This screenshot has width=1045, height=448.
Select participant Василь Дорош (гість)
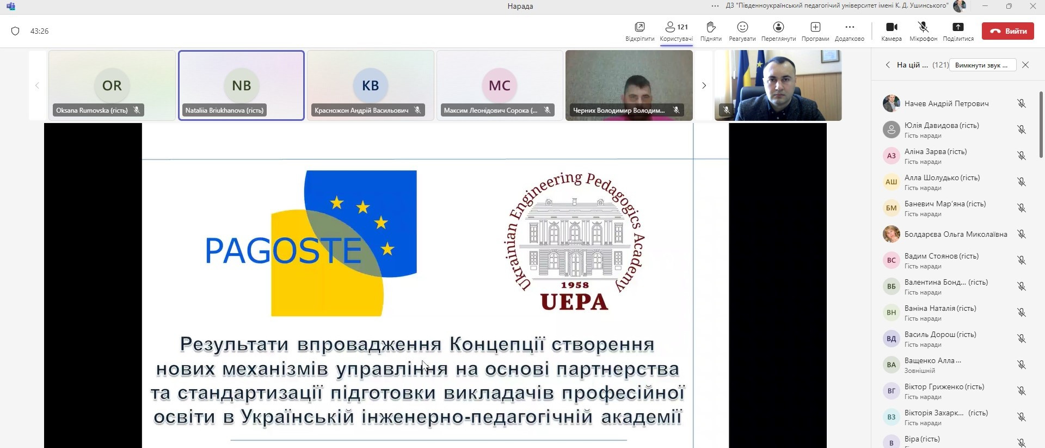pyautogui.click(x=955, y=339)
